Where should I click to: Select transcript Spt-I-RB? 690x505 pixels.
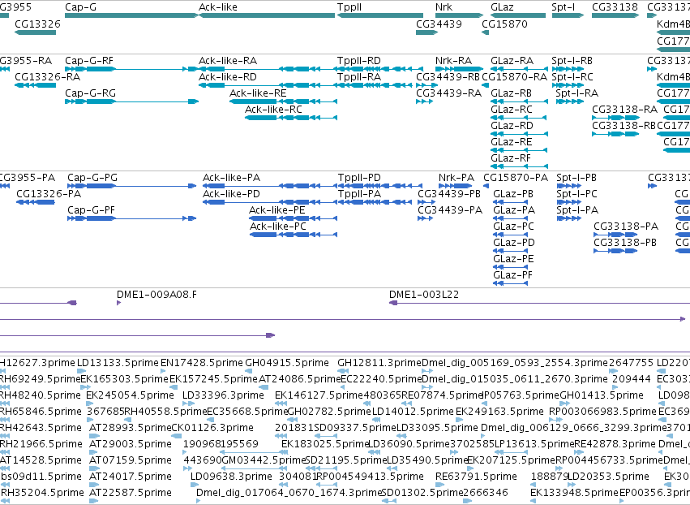(x=568, y=69)
